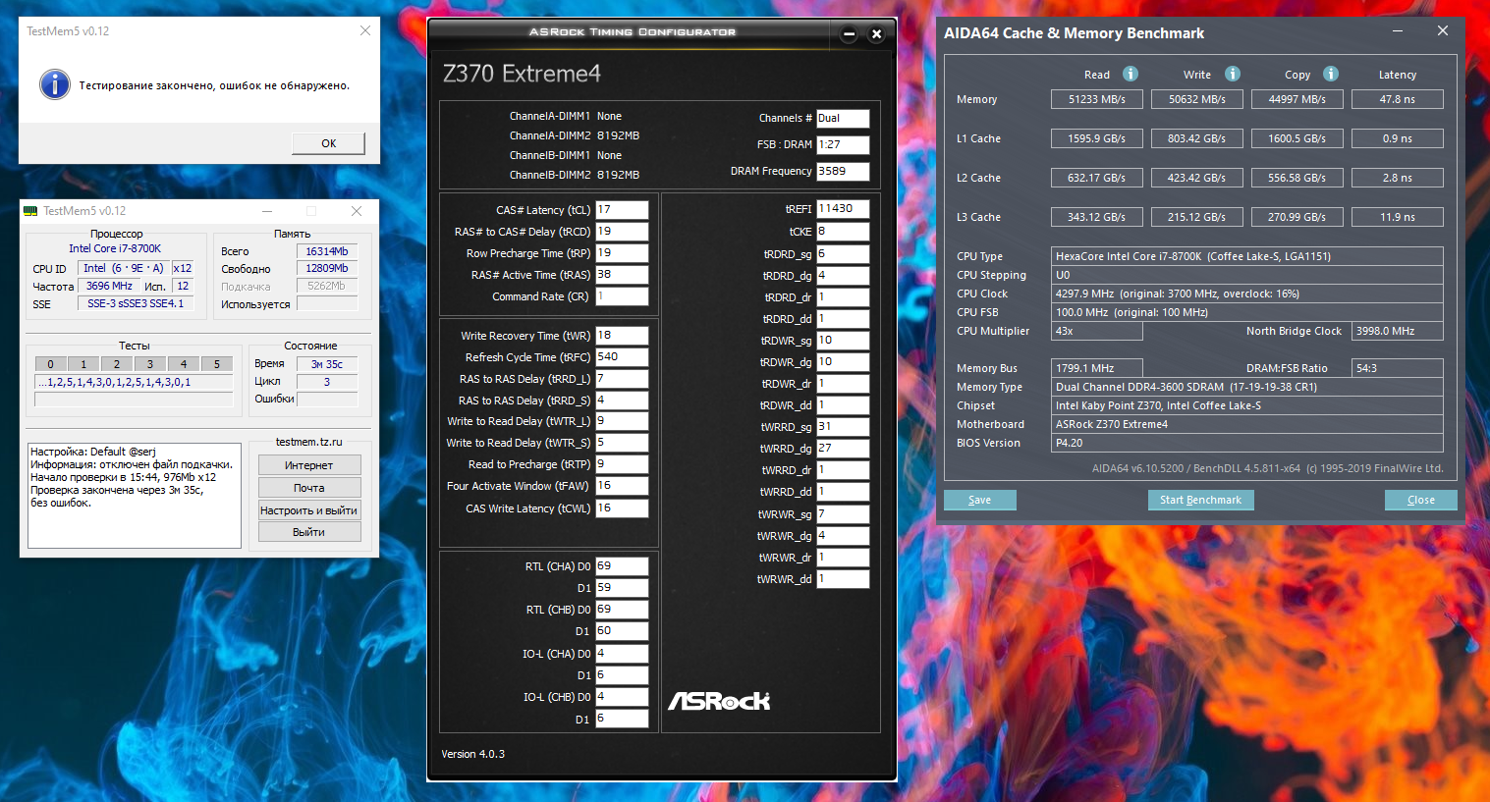Select the Command Rate (CR) field
The width and height of the screenshot is (1490, 802).
(x=622, y=296)
